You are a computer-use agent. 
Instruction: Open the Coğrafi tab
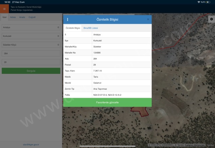click(x=32, y=17)
